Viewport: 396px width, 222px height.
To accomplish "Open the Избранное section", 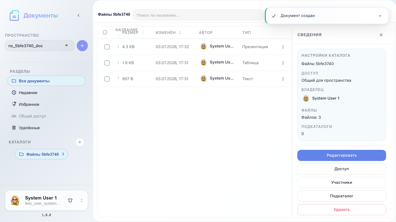I will click(x=46, y=104).
